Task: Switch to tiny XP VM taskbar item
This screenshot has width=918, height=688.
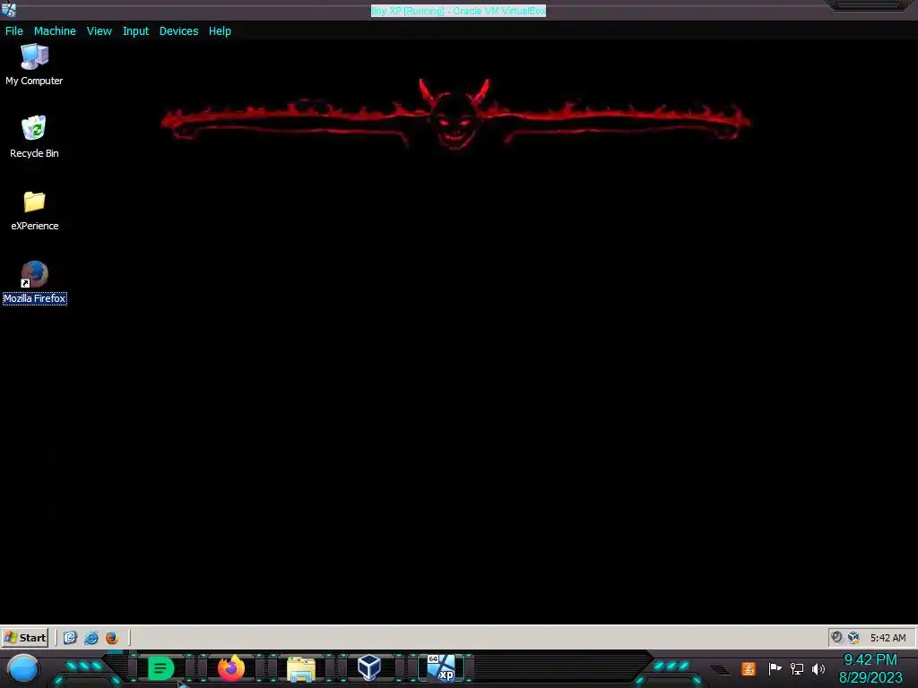Action: (441, 667)
